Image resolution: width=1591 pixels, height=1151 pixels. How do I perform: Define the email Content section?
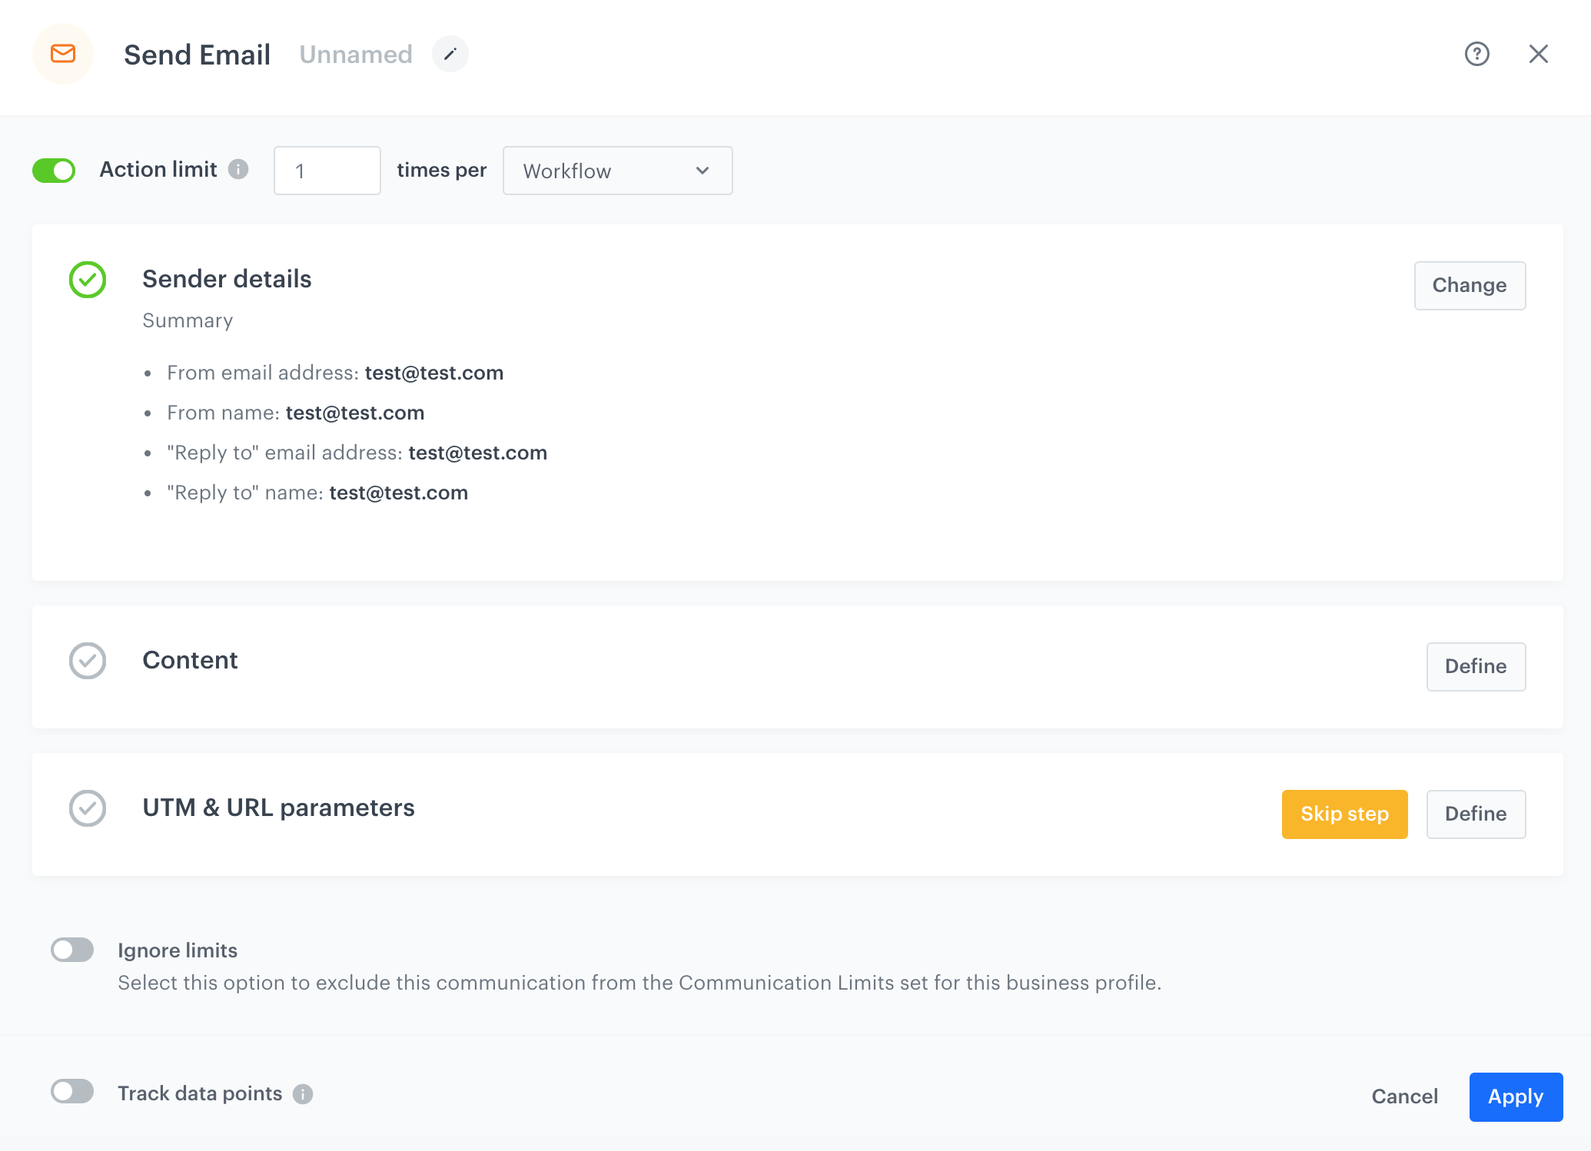tap(1475, 666)
